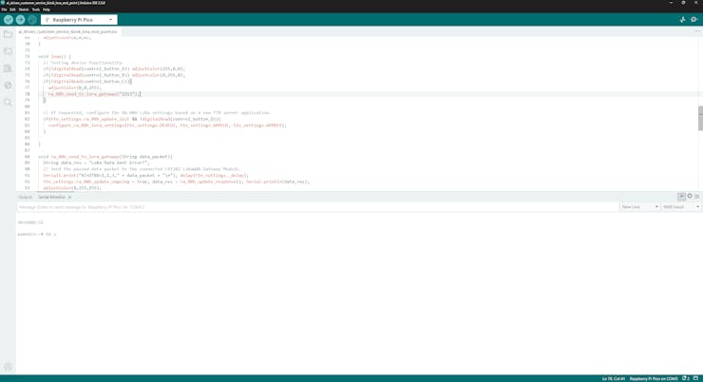Switch to the Serial Monitor tab
Viewport: 703px width, 382px height.
51,198
